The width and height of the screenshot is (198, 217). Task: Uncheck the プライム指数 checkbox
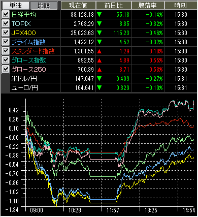point(6,42)
